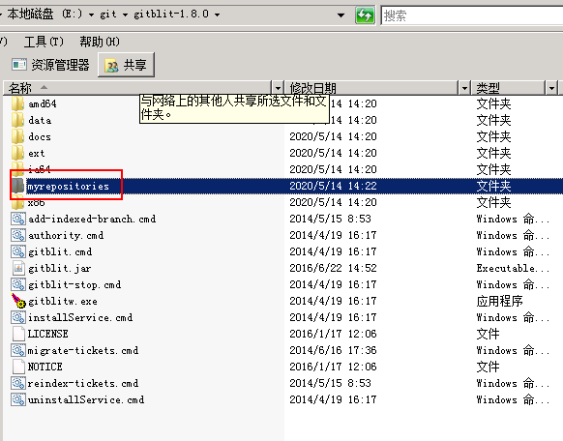563x441 pixels.
Task: Click the green refresh arrows icon
Action: (365, 15)
